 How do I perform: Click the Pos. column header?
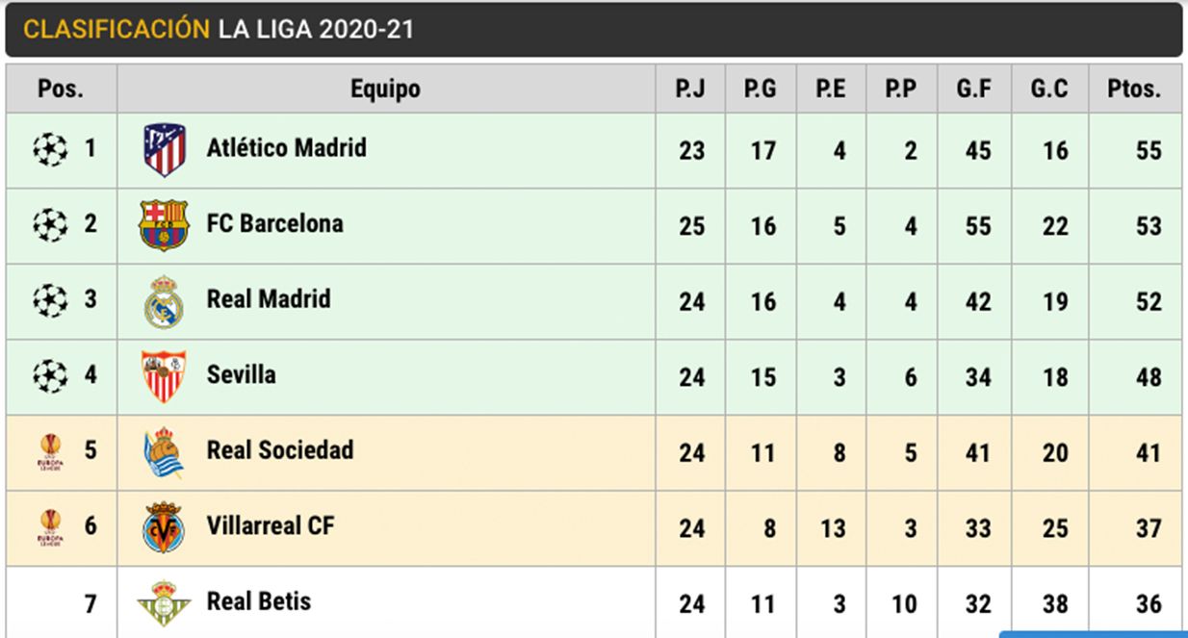[61, 89]
